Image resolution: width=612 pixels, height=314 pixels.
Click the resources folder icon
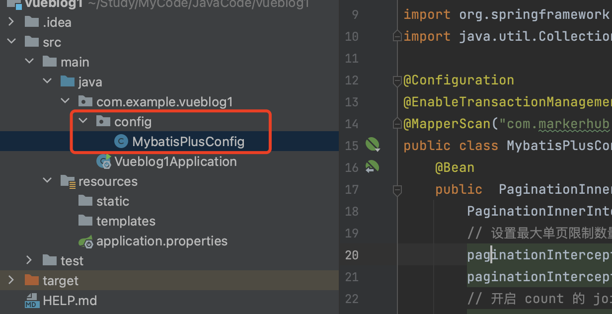[68, 181]
